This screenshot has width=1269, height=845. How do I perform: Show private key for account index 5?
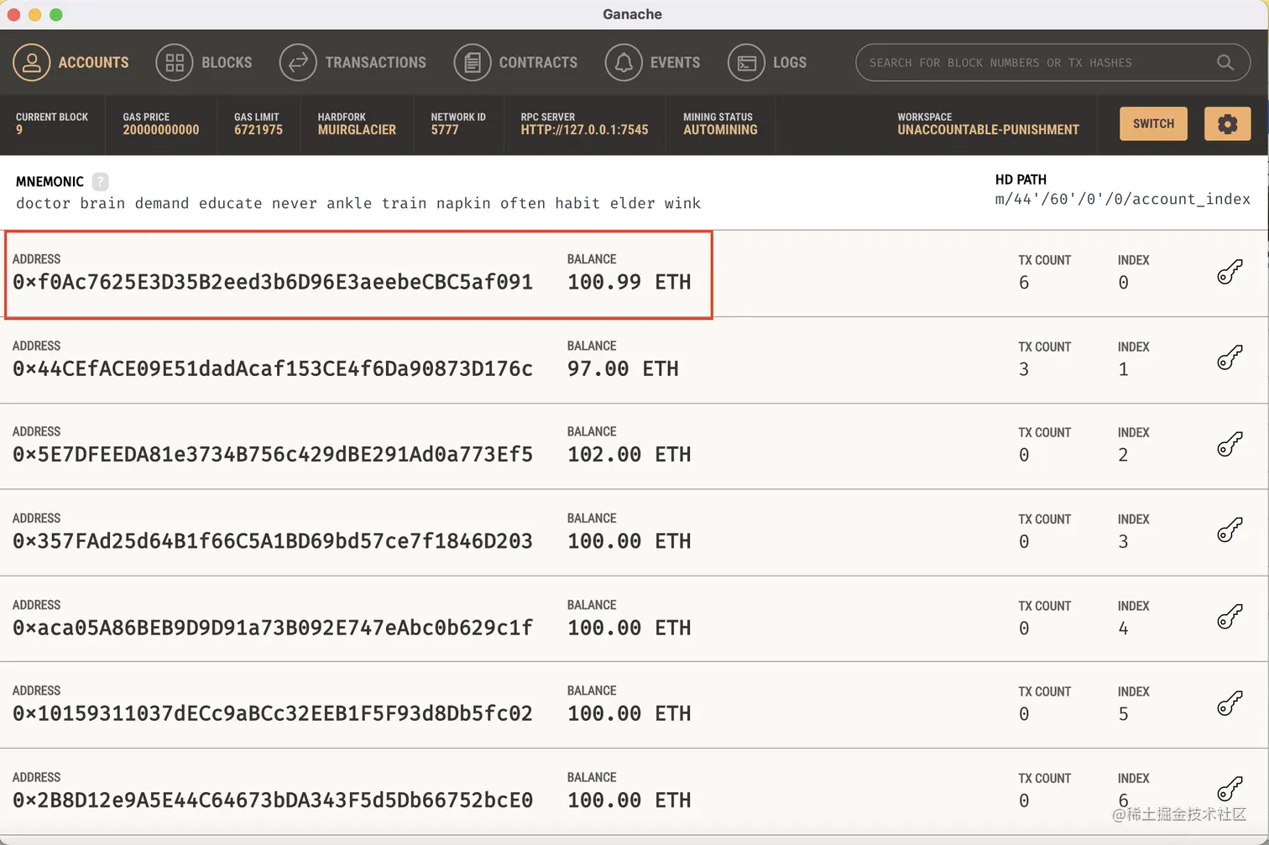(x=1230, y=703)
